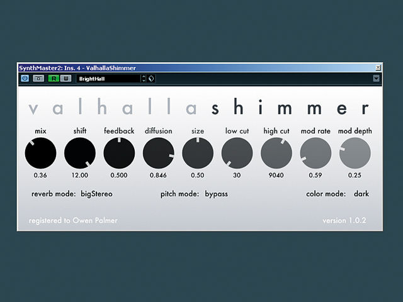Click the 'low cut' knob label
403x302 pixels.
point(237,131)
